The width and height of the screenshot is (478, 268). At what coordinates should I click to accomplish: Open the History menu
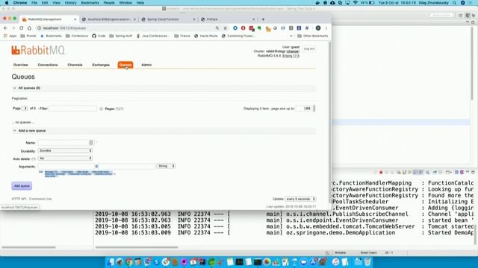coord(70,3)
